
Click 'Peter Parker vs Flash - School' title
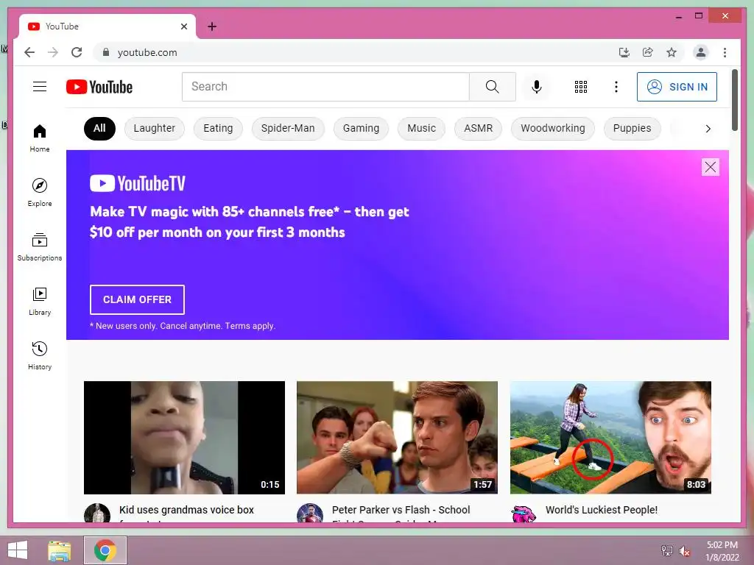pos(401,510)
